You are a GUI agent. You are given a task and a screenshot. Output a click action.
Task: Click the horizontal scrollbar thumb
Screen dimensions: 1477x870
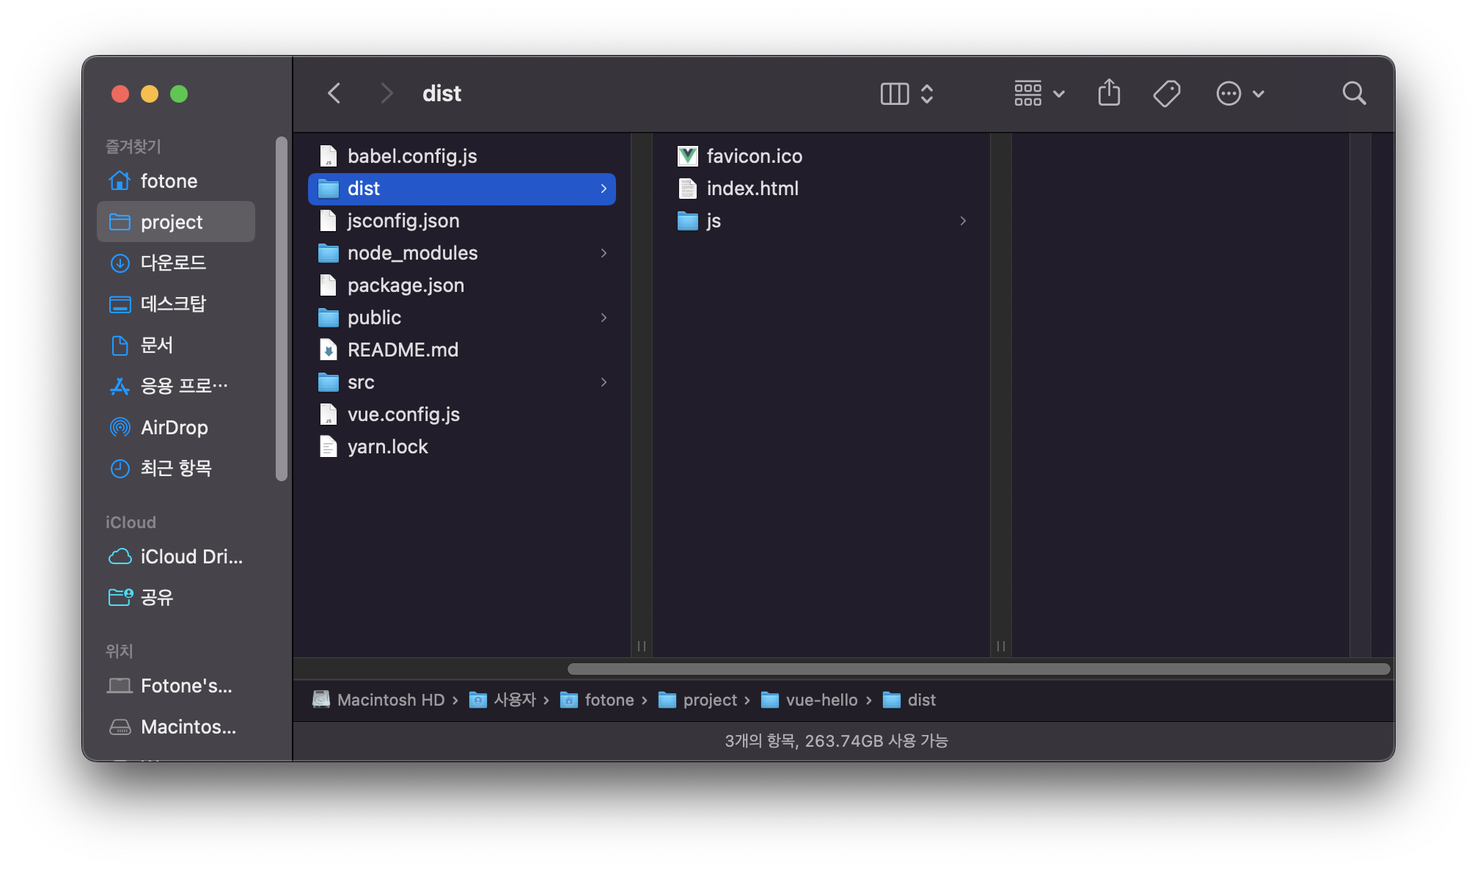979,669
